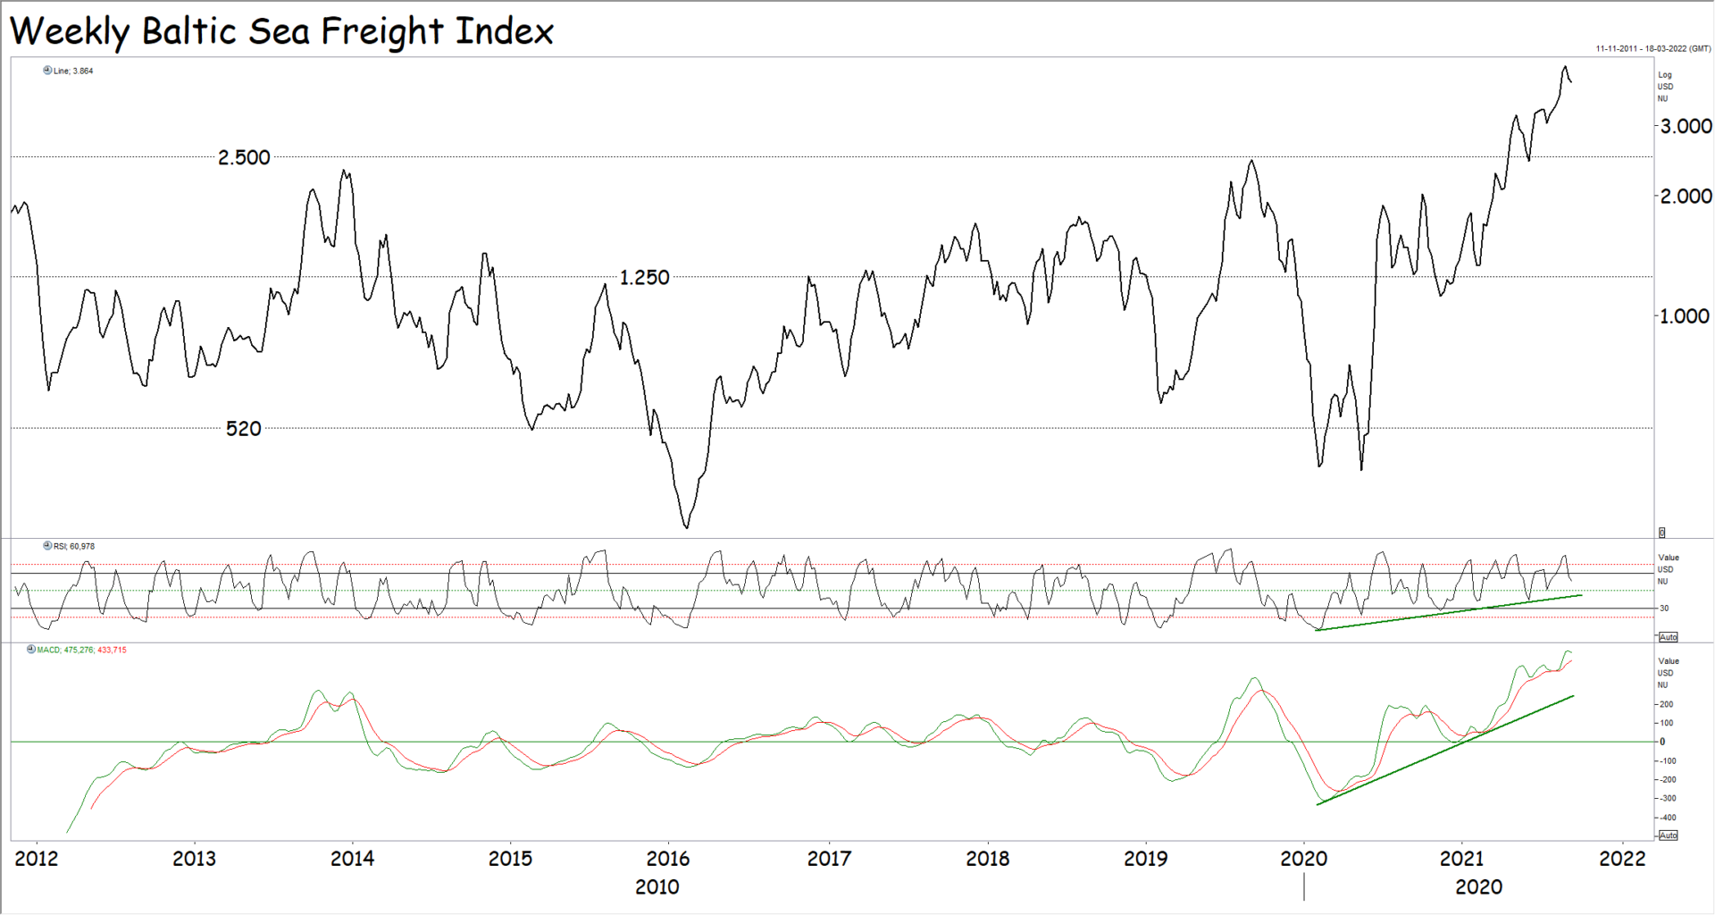Click the green trendline on the RSI pane
The image size is (1715, 915).
pyautogui.click(x=1447, y=612)
